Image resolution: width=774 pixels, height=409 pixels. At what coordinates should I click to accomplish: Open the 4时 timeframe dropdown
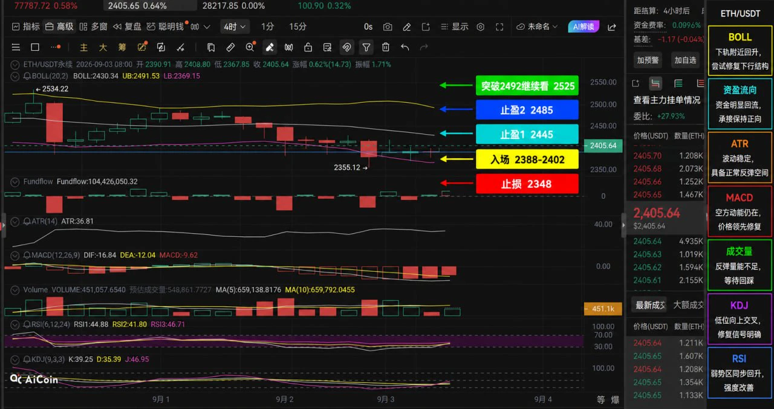tap(235, 27)
